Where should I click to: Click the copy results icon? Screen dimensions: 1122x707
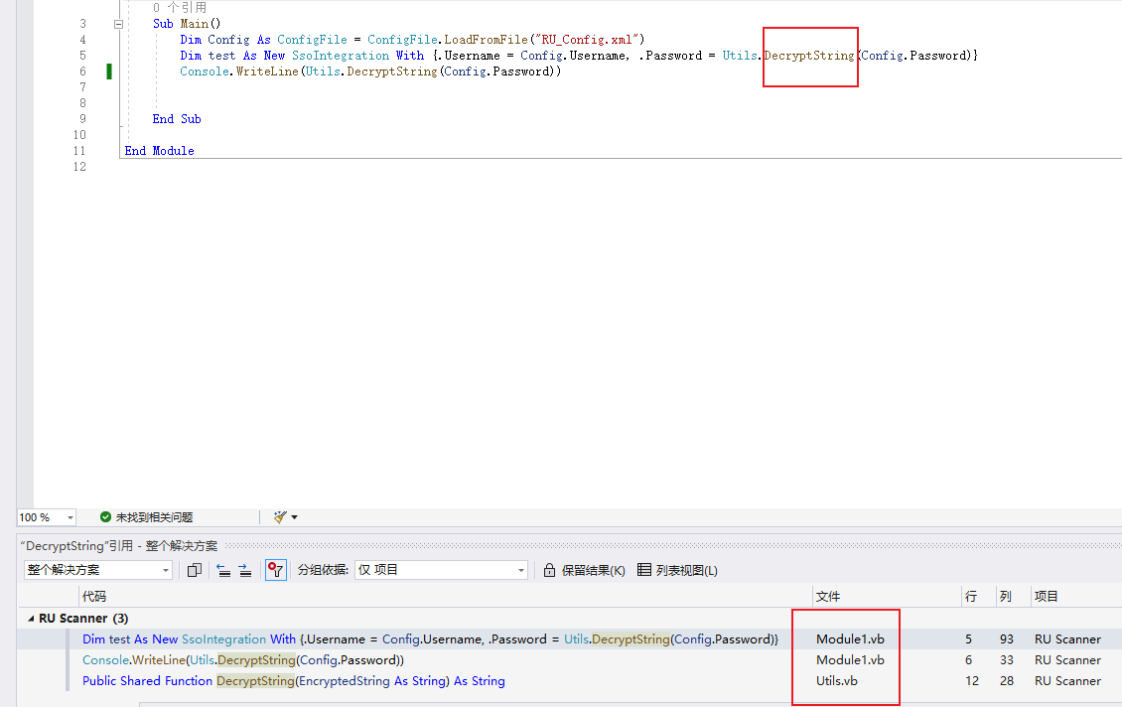click(194, 570)
